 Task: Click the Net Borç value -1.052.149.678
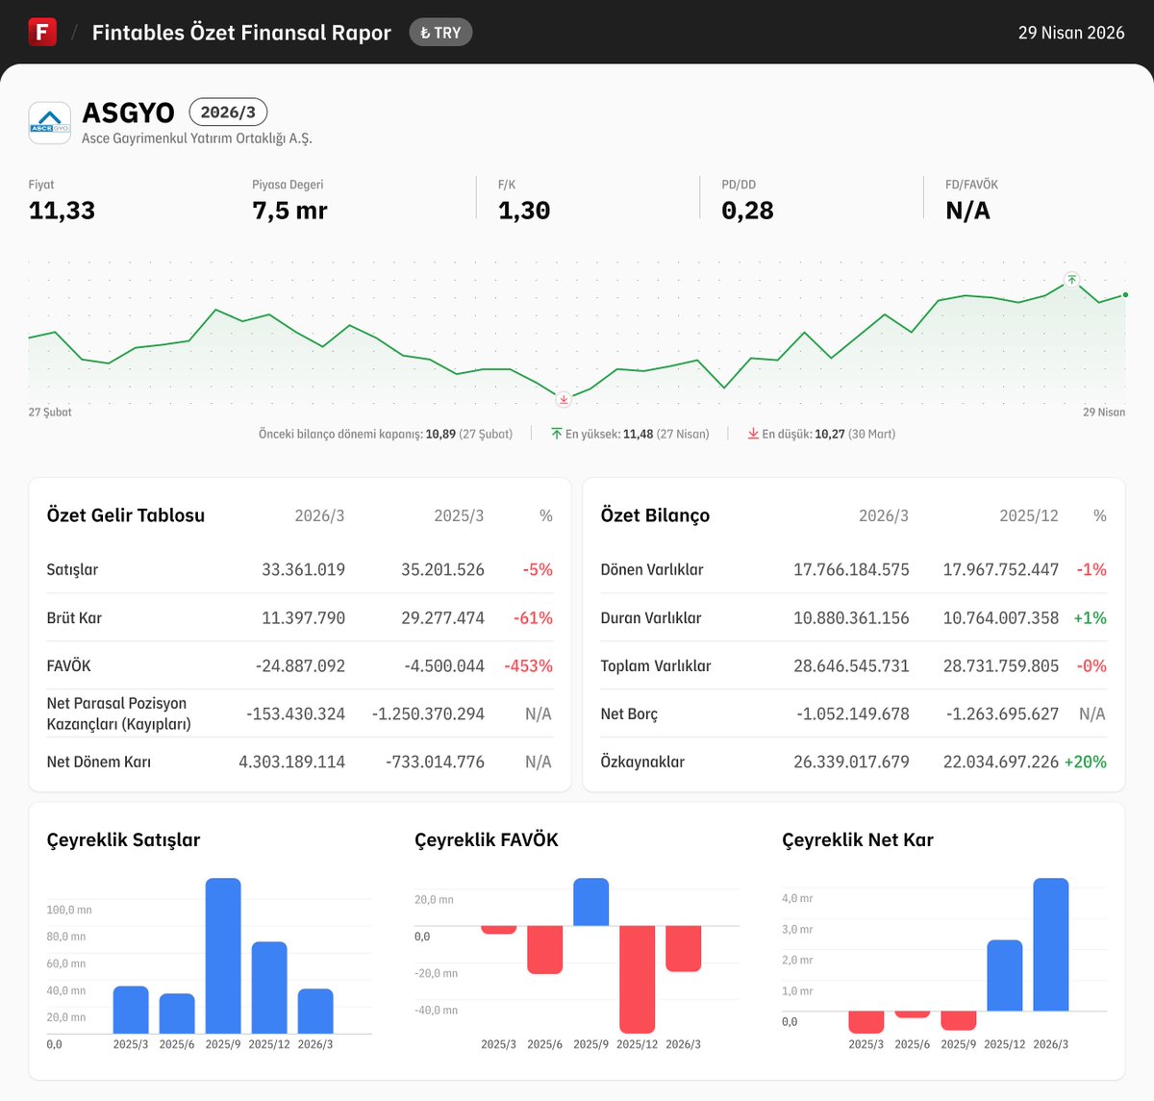pos(853,713)
